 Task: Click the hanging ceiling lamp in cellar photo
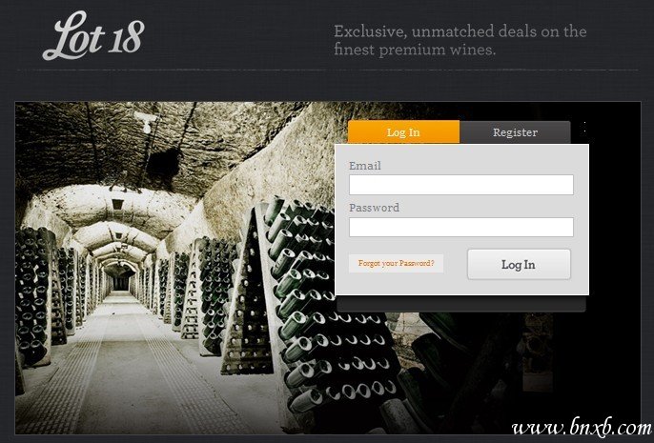118,203
